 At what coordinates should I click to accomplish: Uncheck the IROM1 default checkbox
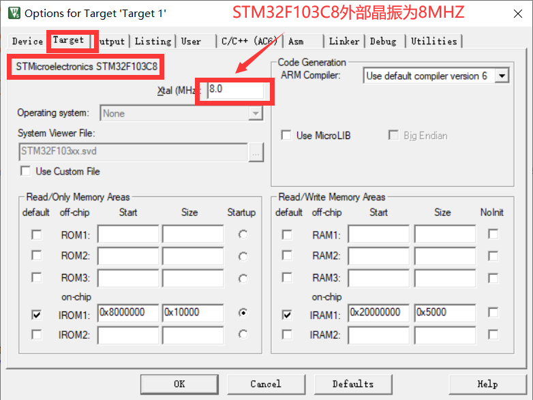click(x=36, y=315)
